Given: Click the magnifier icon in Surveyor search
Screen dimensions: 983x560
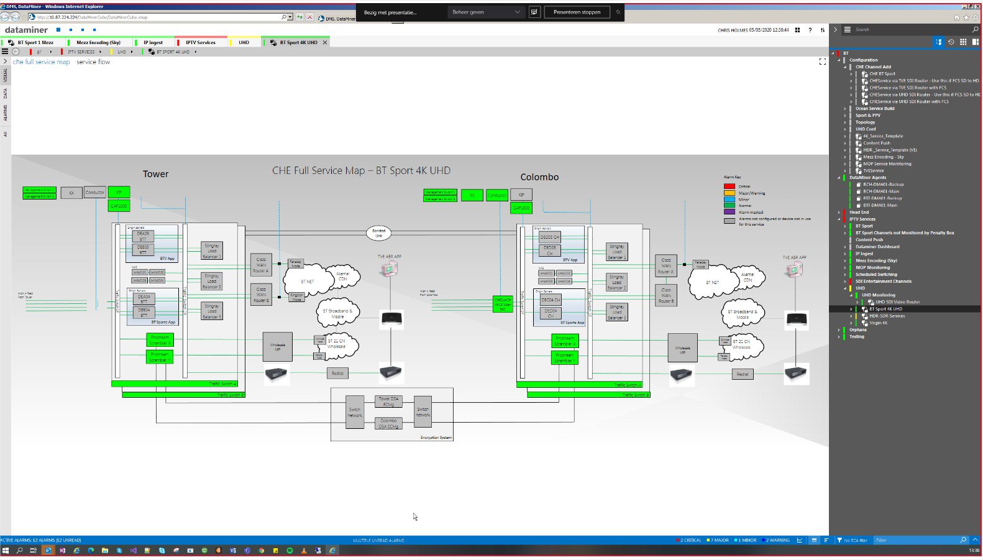Looking at the screenshot, I should [975, 29].
